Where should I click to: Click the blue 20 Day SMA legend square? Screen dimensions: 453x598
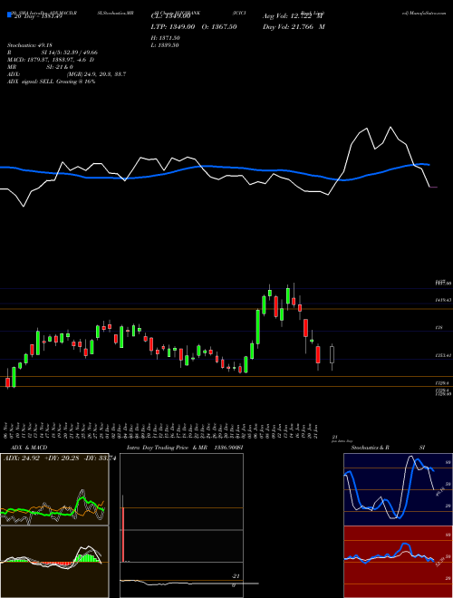[x=9, y=15]
